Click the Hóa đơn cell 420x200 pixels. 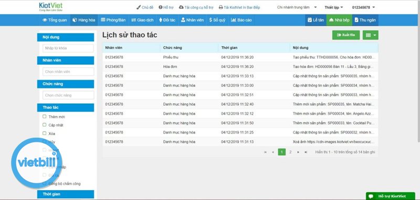(x=170, y=67)
